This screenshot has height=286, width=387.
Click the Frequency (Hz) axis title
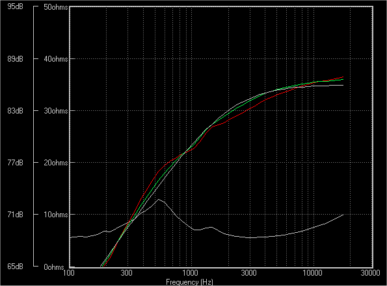pos(189,282)
